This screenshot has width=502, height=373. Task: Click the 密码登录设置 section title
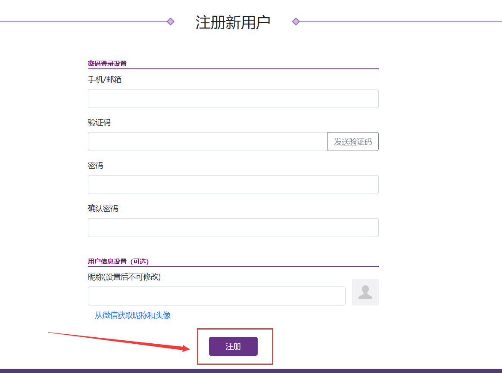tap(107, 64)
